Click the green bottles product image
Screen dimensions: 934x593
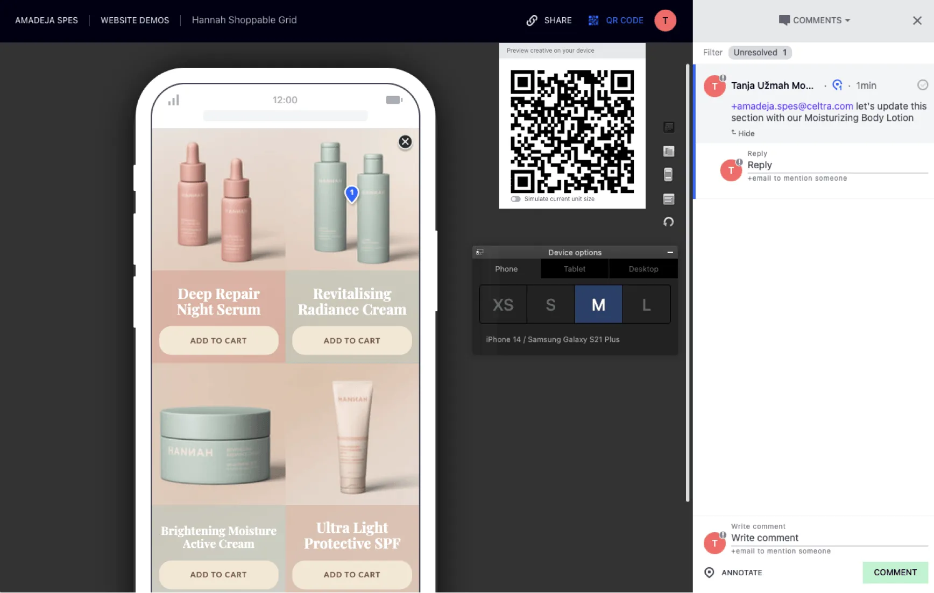pos(352,199)
